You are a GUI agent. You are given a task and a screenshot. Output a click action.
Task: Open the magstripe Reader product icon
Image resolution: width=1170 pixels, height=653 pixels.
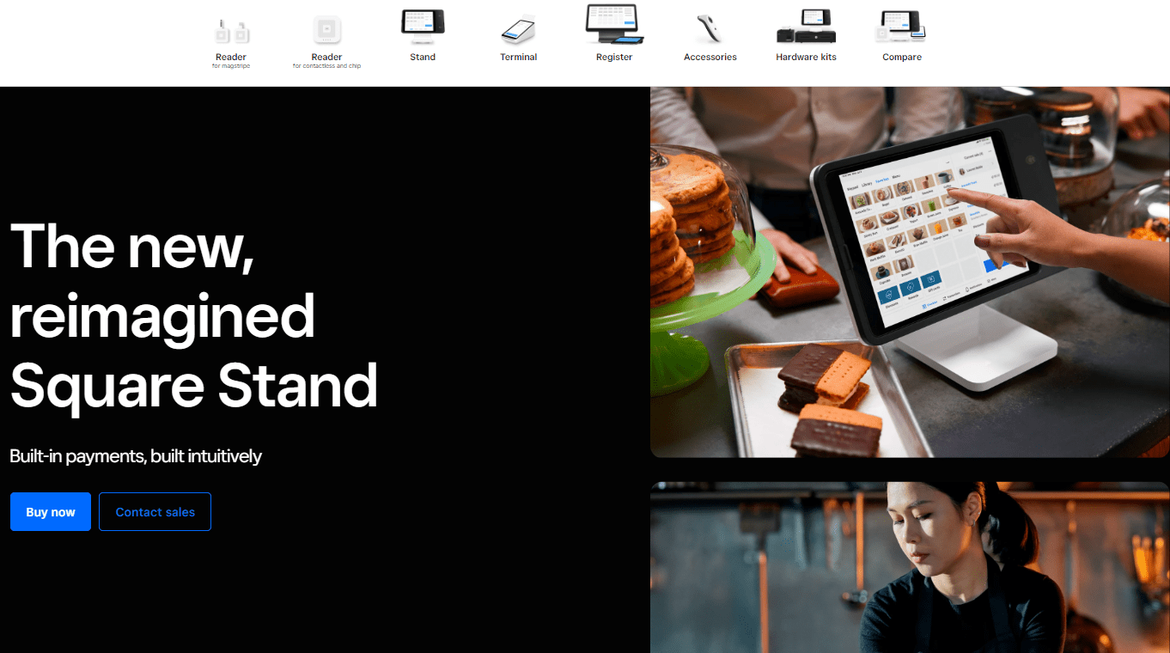click(x=231, y=32)
